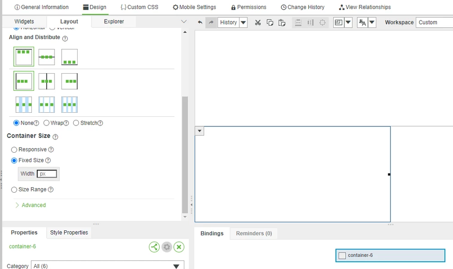The image size is (453, 269).
Task: Select the Cut scissors icon
Action: [x=257, y=22]
